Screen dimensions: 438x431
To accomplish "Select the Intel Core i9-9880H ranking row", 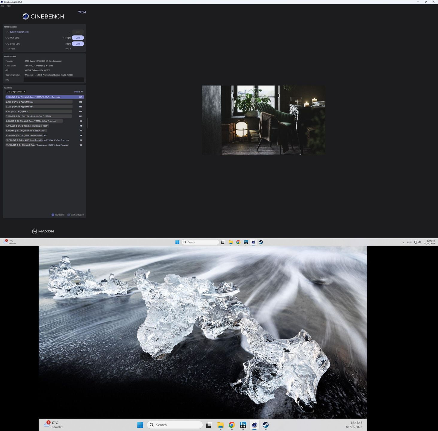I will click(45, 130).
